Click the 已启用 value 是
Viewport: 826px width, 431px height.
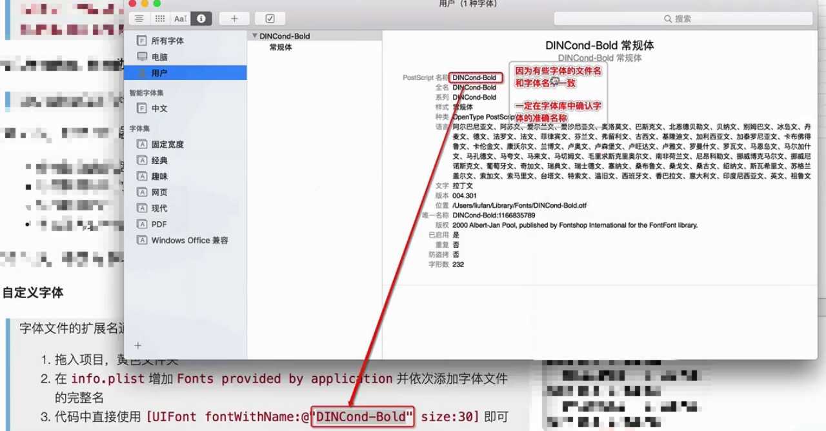456,235
